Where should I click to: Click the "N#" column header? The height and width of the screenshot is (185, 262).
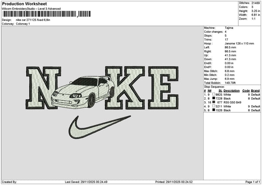[x=209, y=91]
